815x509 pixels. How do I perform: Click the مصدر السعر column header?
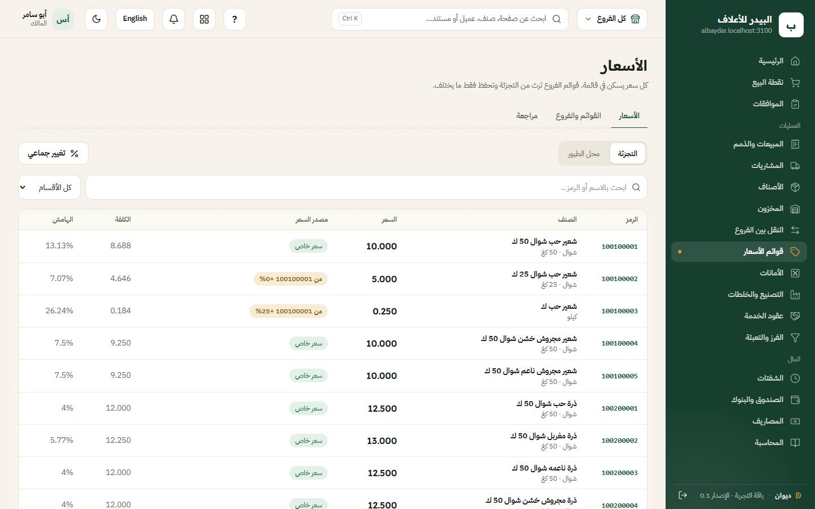coord(312,219)
